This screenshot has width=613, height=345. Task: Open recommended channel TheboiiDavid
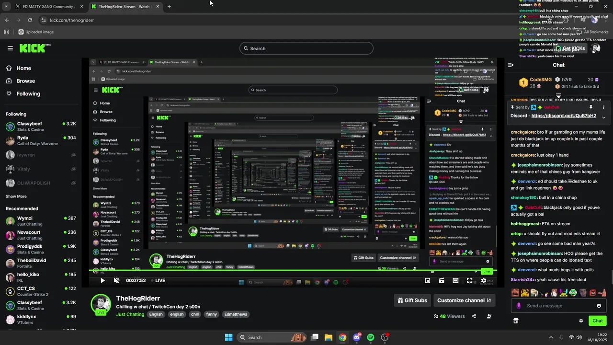pyautogui.click(x=41, y=263)
